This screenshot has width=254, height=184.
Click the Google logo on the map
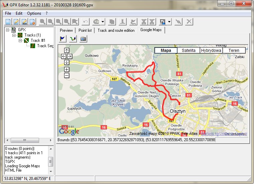click(x=69, y=131)
